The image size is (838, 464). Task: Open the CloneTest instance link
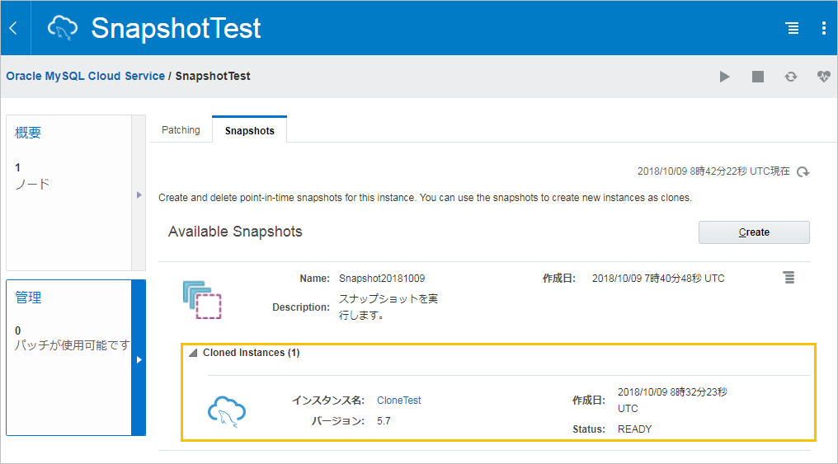click(x=398, y=401)
